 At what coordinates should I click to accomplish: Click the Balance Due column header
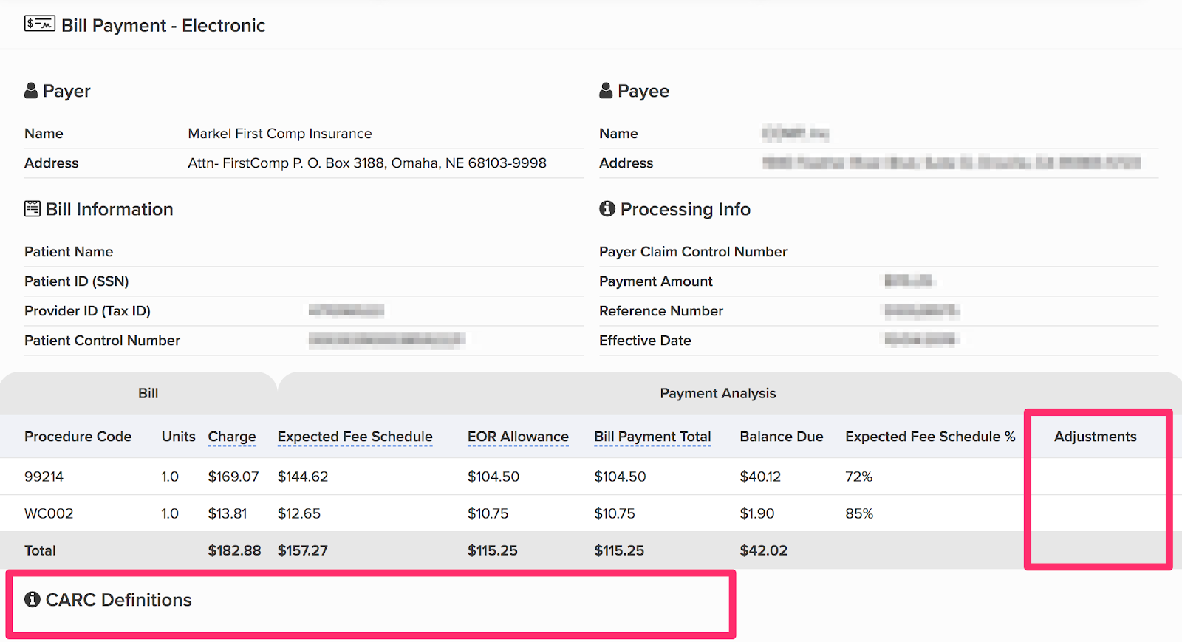point(781,437)
